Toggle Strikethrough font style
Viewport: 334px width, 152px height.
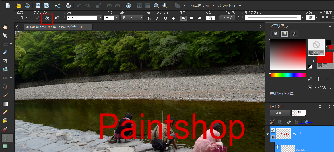(174, 18)
